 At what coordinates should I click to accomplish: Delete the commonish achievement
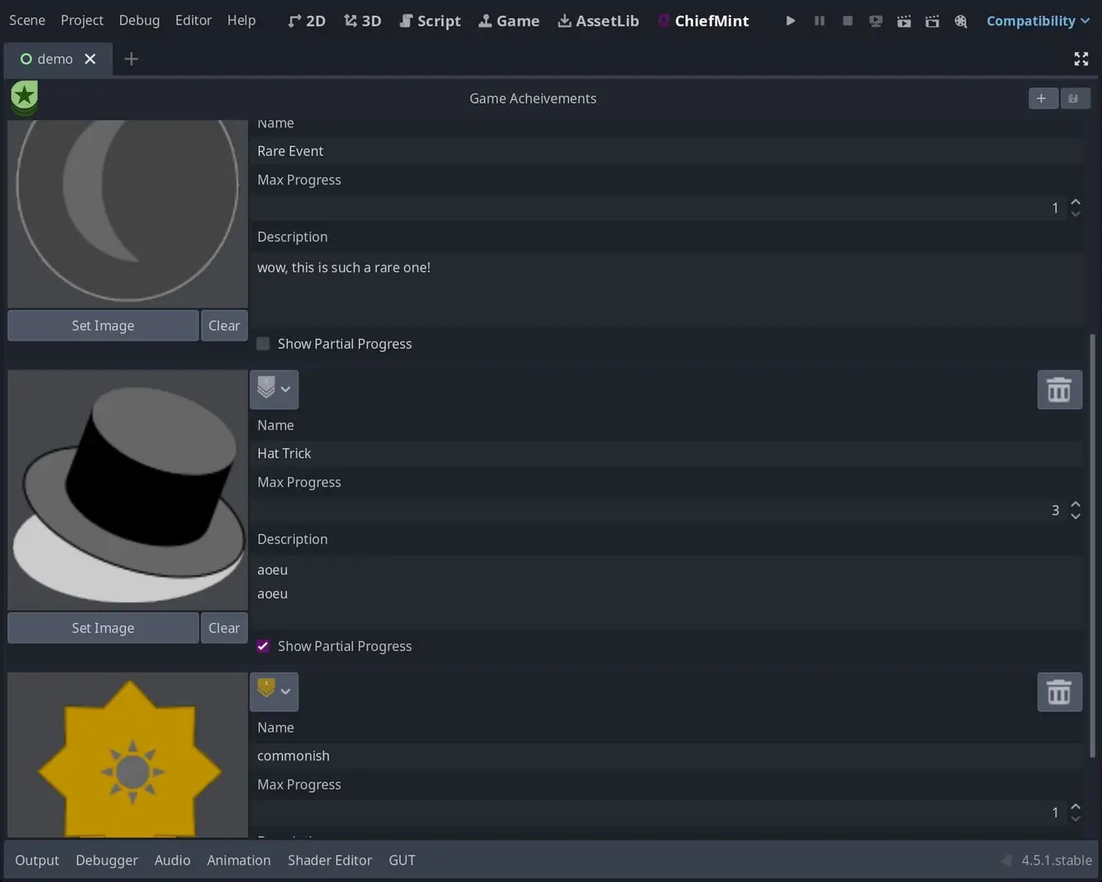pos(1059,692)
